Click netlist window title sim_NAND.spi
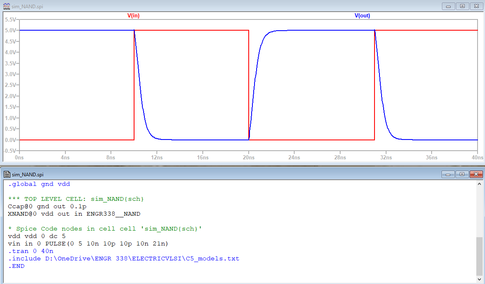 [28, 175]
